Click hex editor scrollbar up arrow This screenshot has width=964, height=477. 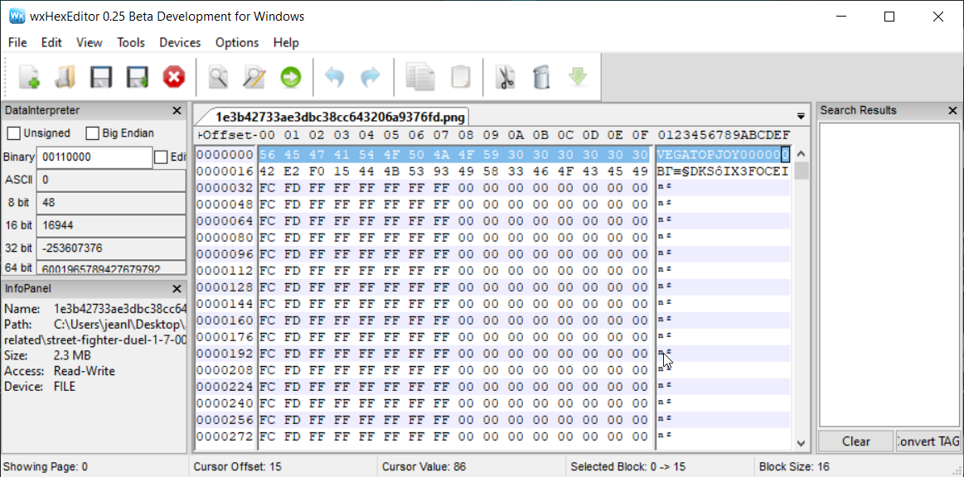pos(801,153)
